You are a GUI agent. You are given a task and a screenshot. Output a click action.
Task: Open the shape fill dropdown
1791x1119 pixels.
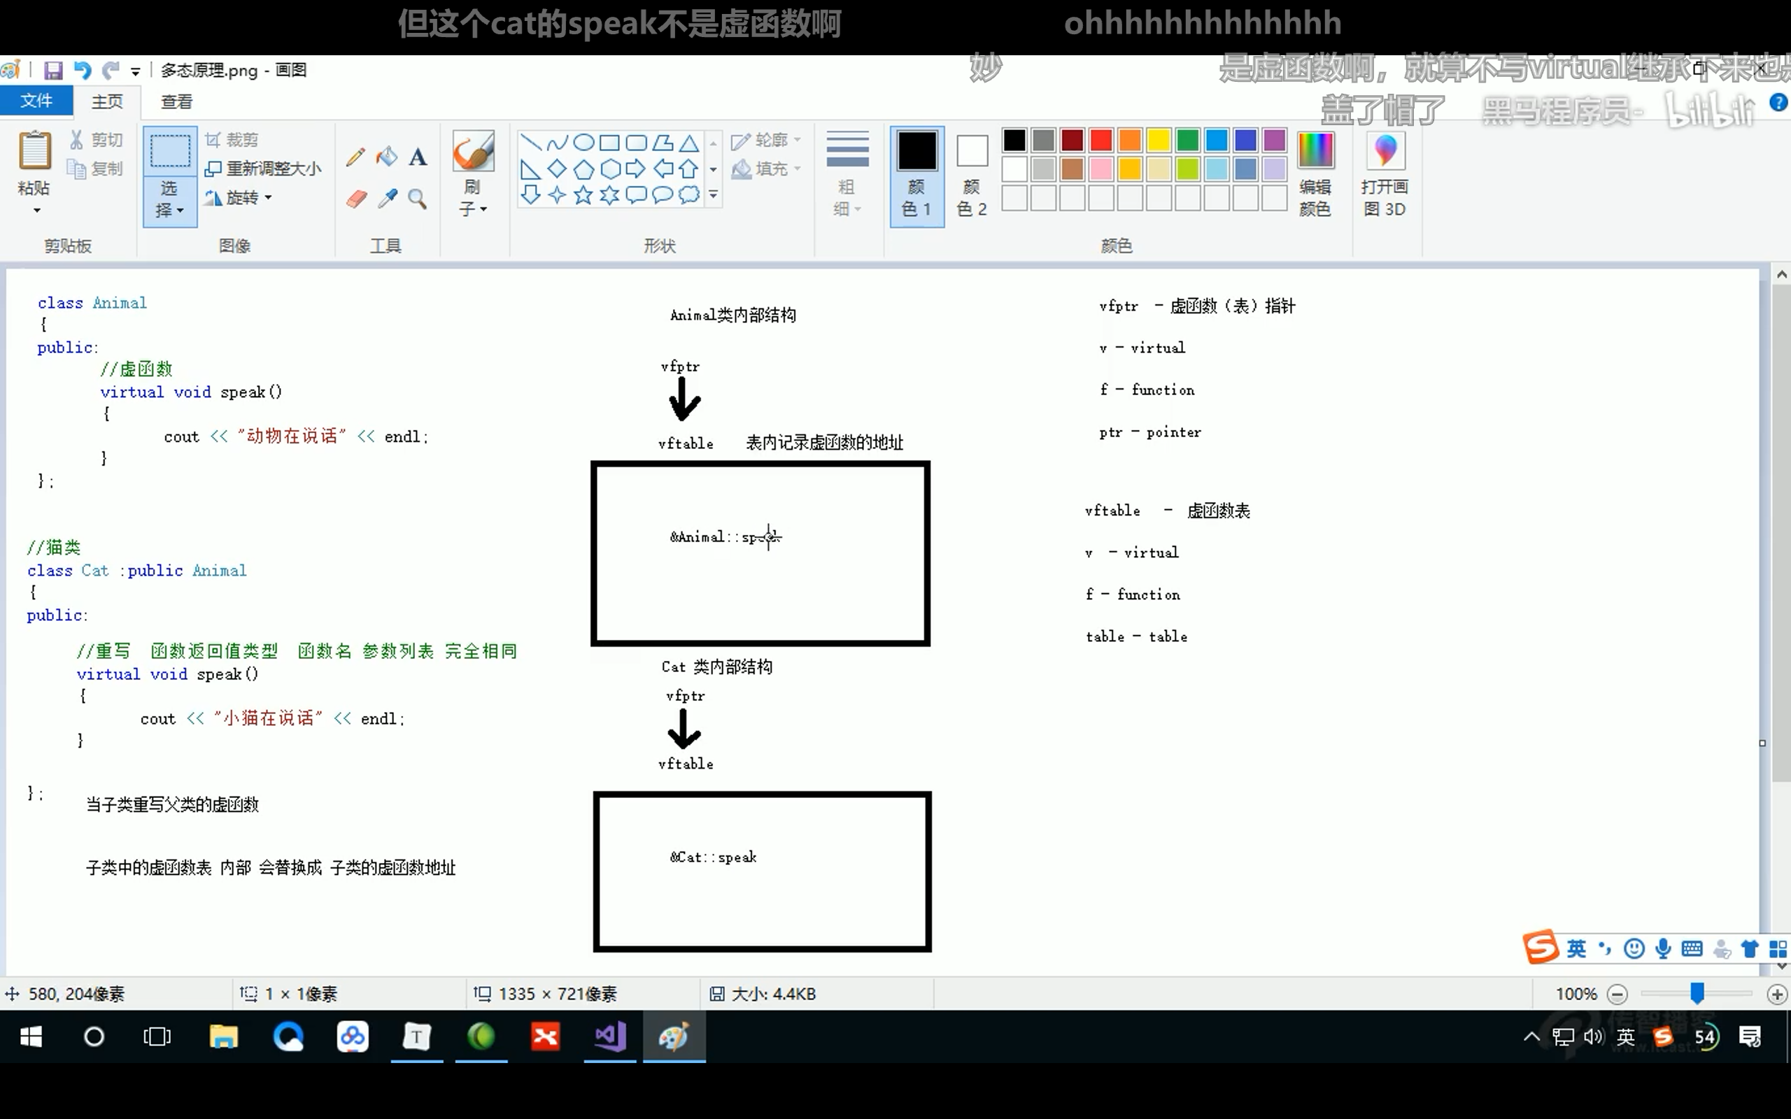point(767,168)
